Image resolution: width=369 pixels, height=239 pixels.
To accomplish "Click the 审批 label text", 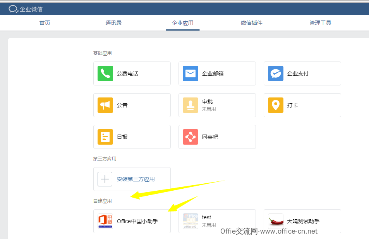I will click(x=207, y=102).
